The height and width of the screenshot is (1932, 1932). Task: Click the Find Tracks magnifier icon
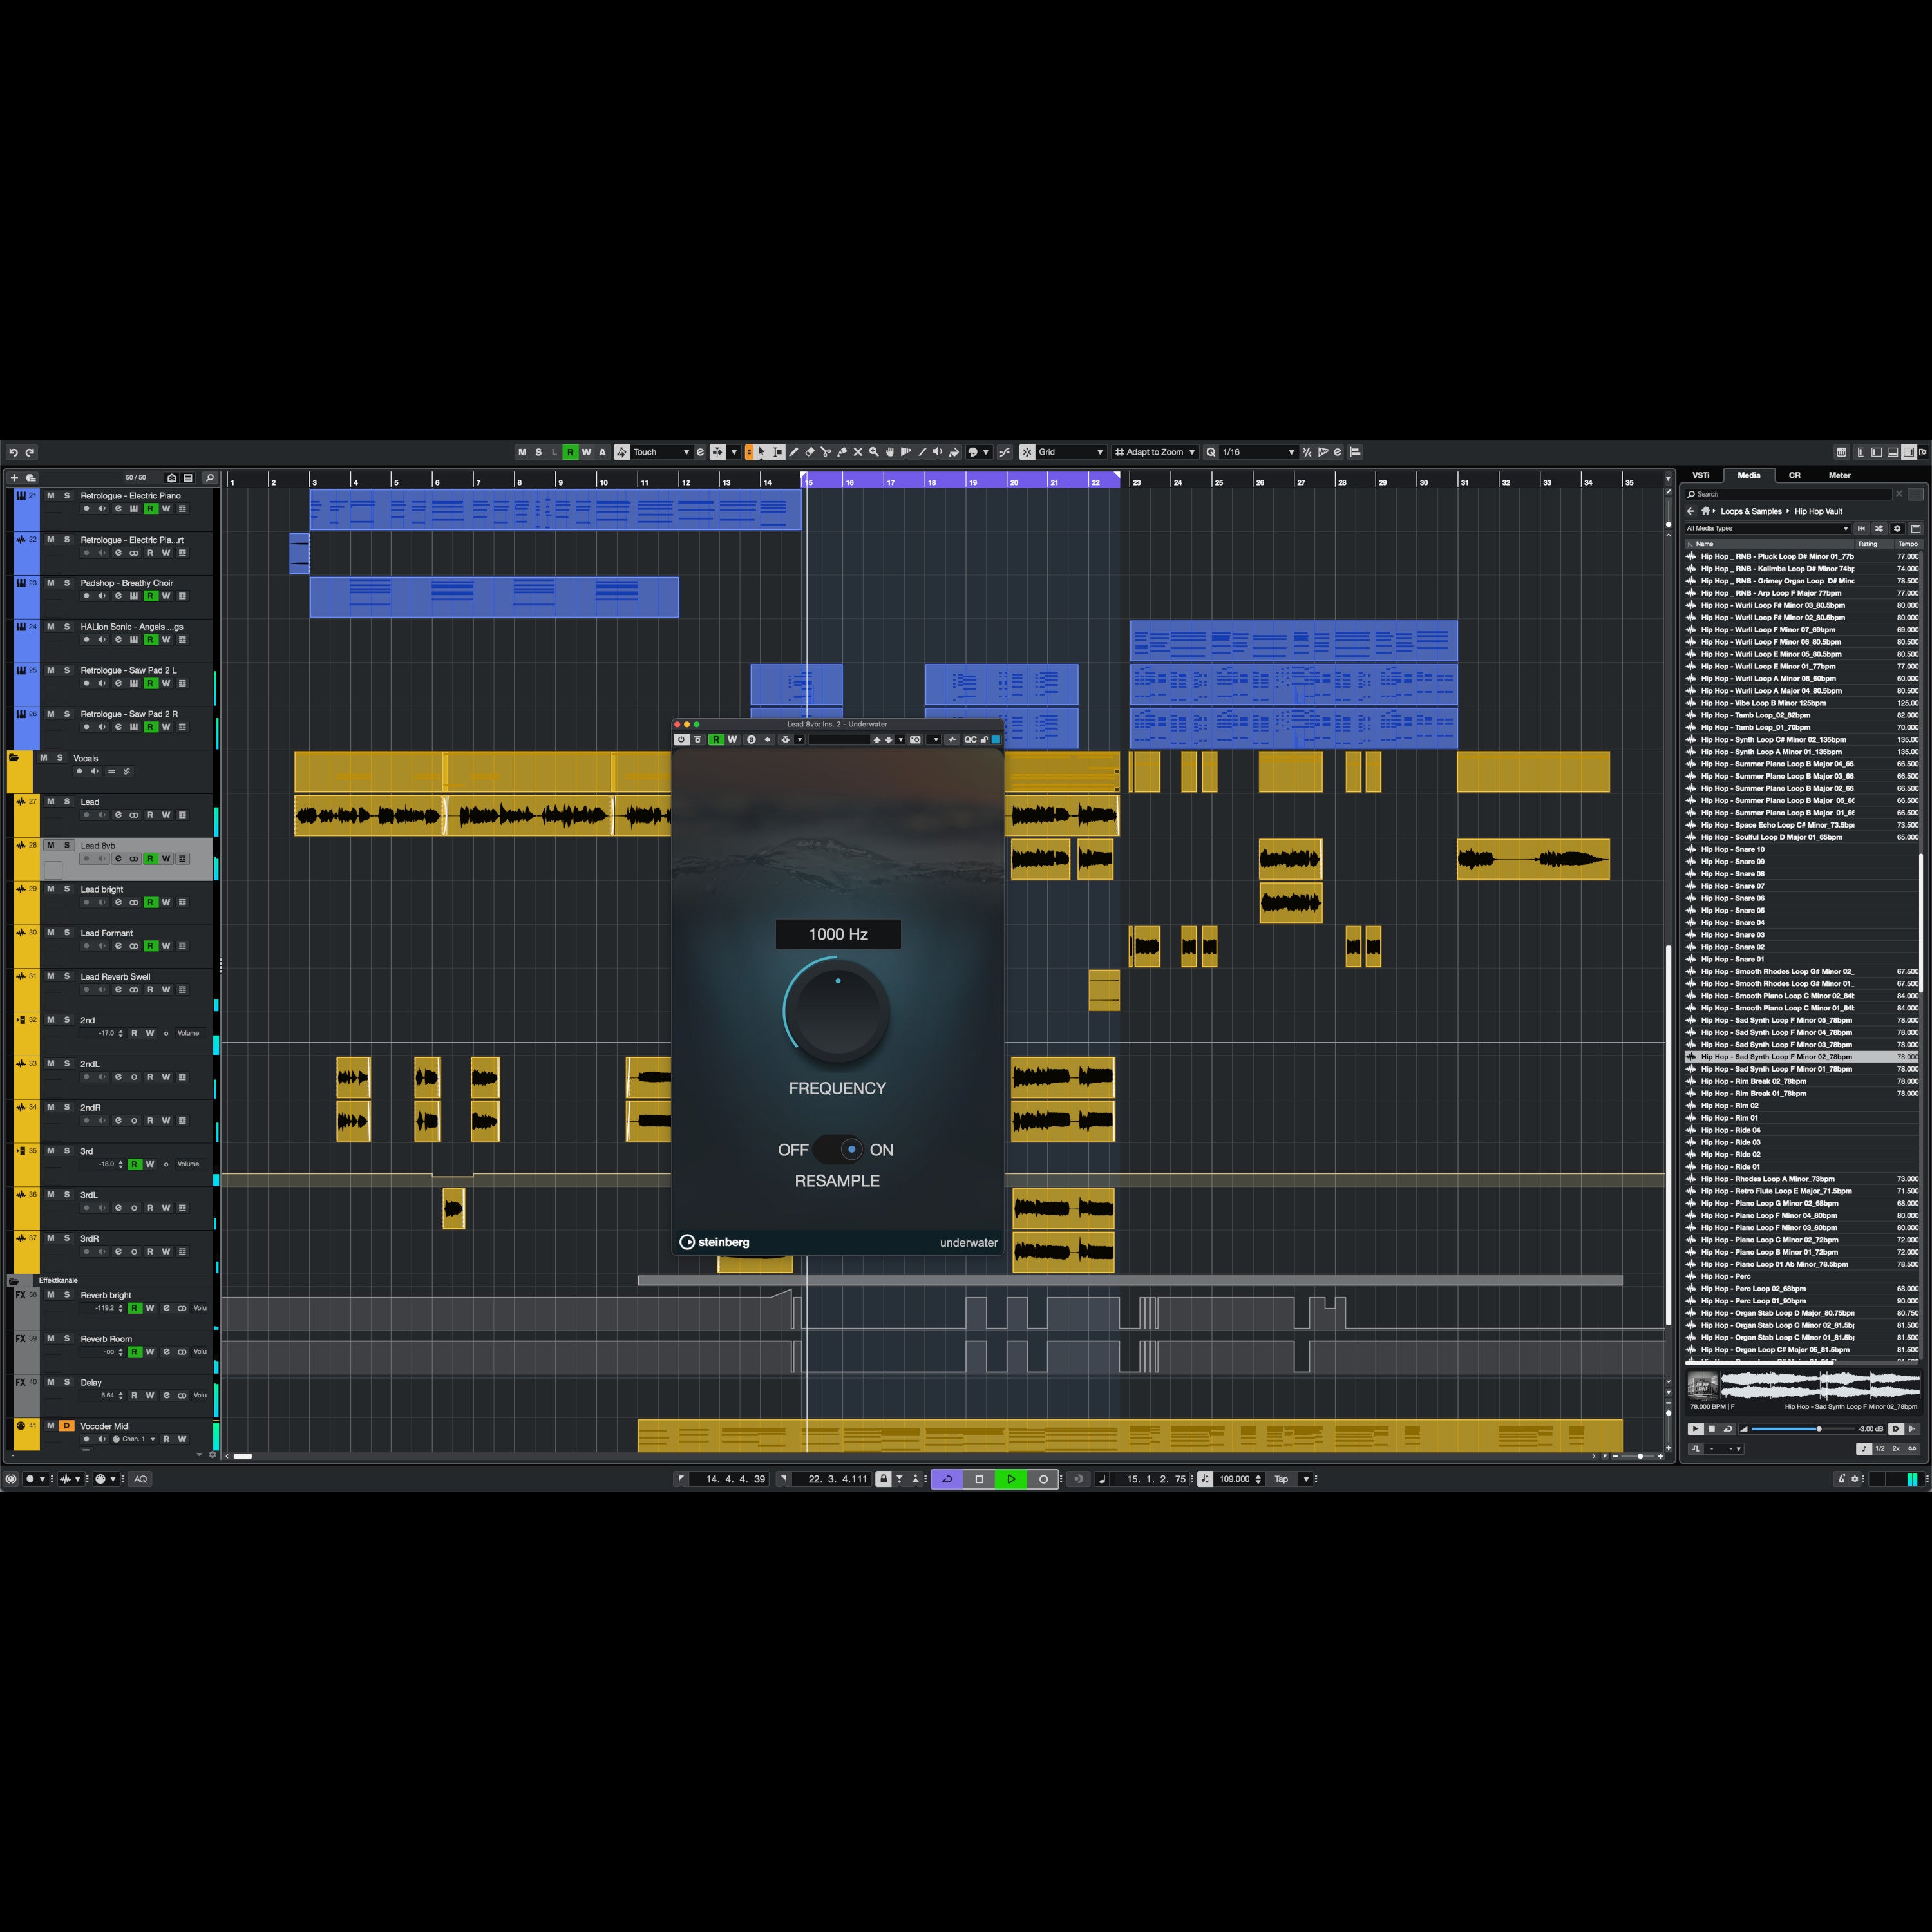click(x=209, y=478)
